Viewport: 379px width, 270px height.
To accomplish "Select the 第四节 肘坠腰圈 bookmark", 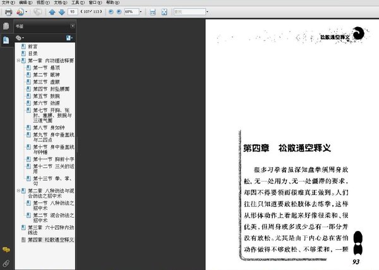I will click(51, 89).
